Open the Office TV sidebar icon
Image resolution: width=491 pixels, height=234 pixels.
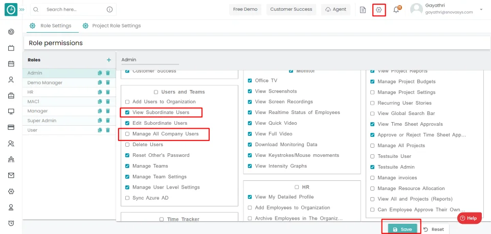tap(11, 48)
